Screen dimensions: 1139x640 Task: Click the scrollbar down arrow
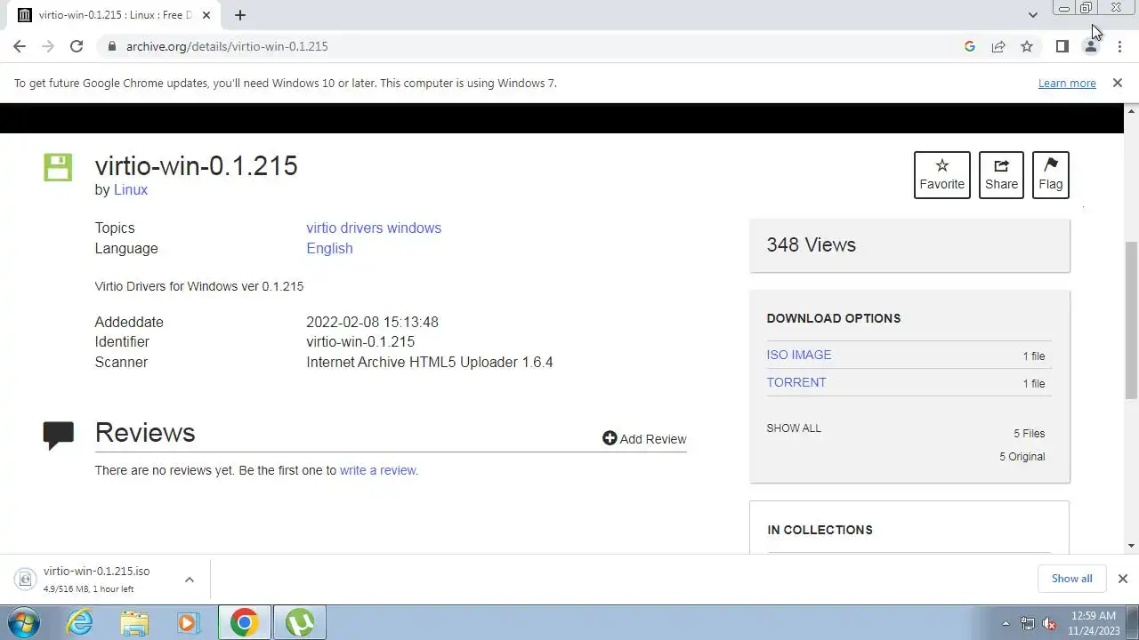click(x=1132, y=546)
